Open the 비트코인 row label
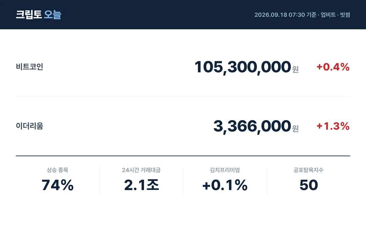This screenshot has width=366, height=234. tap(29, 67)
